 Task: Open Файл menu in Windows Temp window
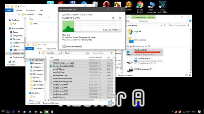pos(9,10)
